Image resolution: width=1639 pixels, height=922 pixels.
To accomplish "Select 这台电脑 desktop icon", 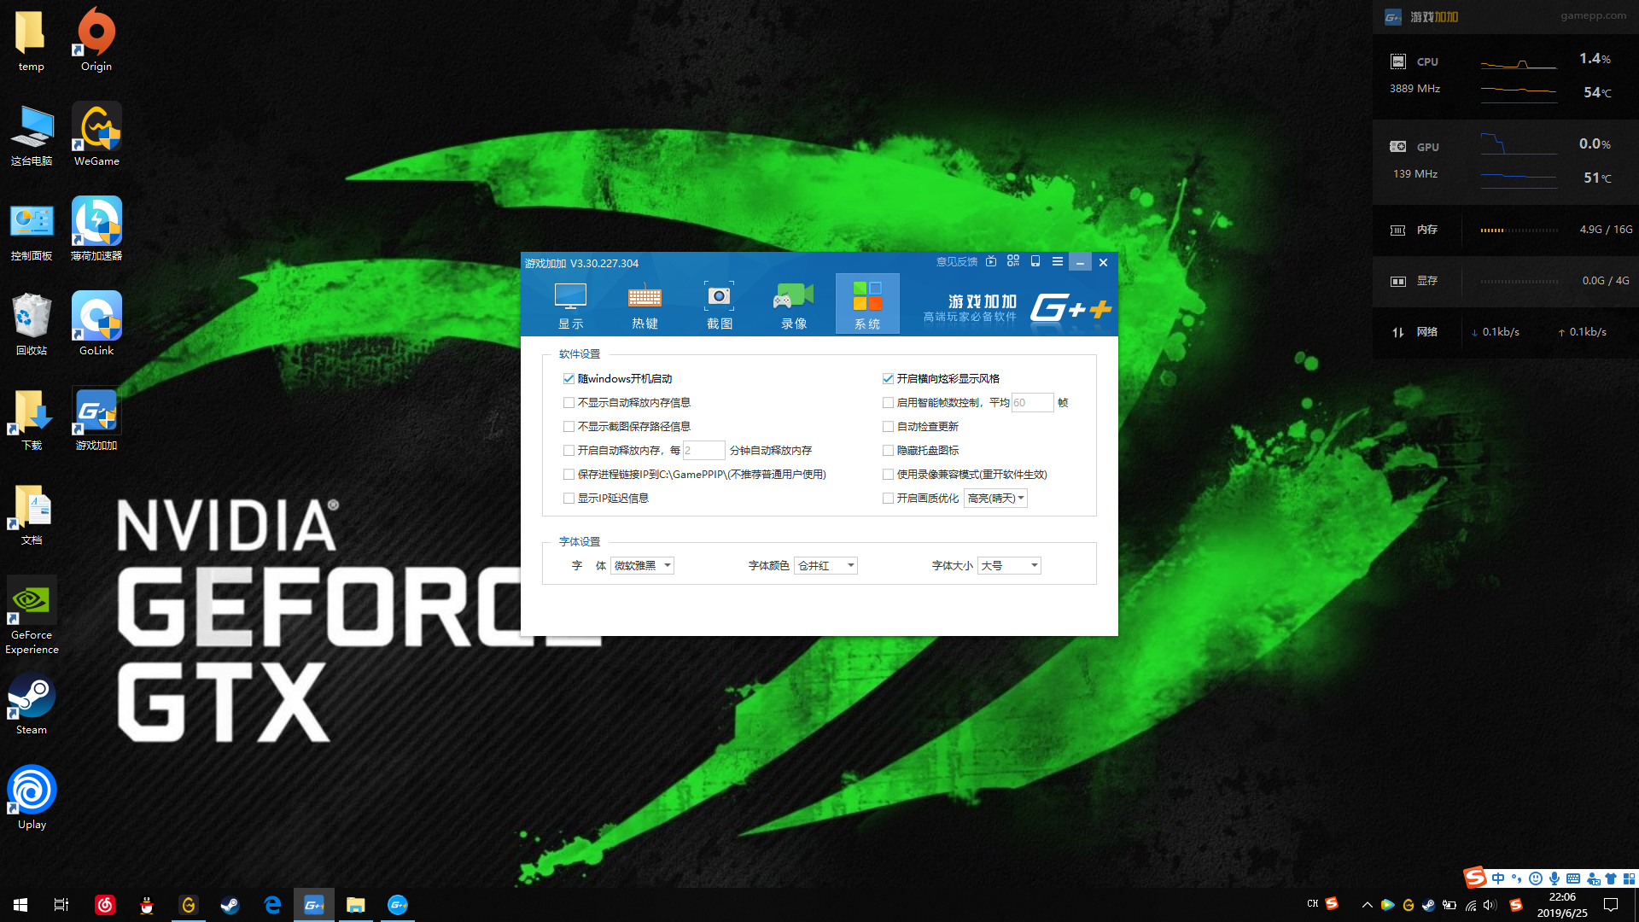I will pyautogui.click(x=32, y=134).
